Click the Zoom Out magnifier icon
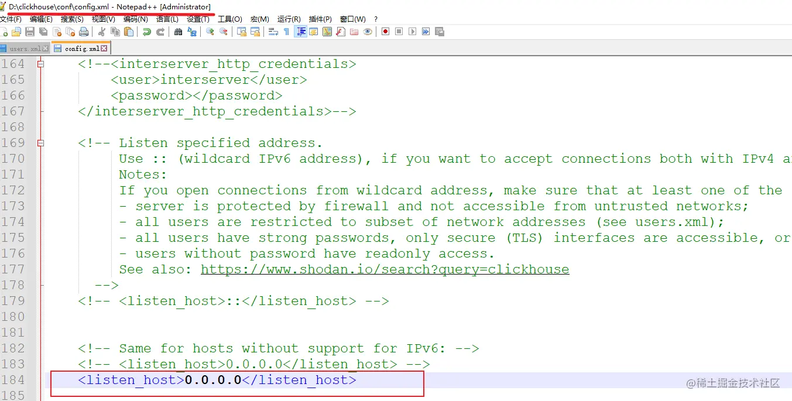792x401 pixels. [x=223, y=32]
